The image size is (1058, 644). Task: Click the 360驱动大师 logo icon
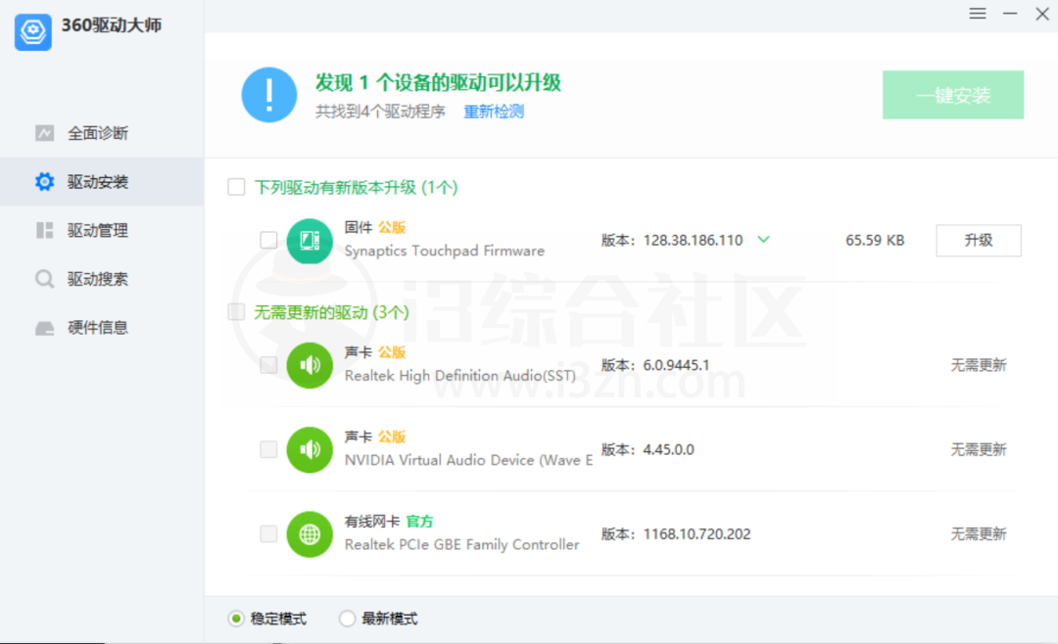(x=33, y=31)
